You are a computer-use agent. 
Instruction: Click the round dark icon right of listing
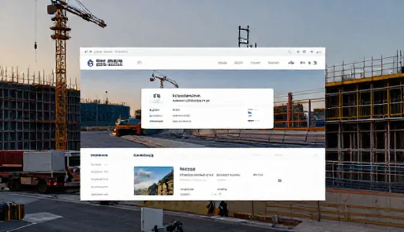point(280,180)
